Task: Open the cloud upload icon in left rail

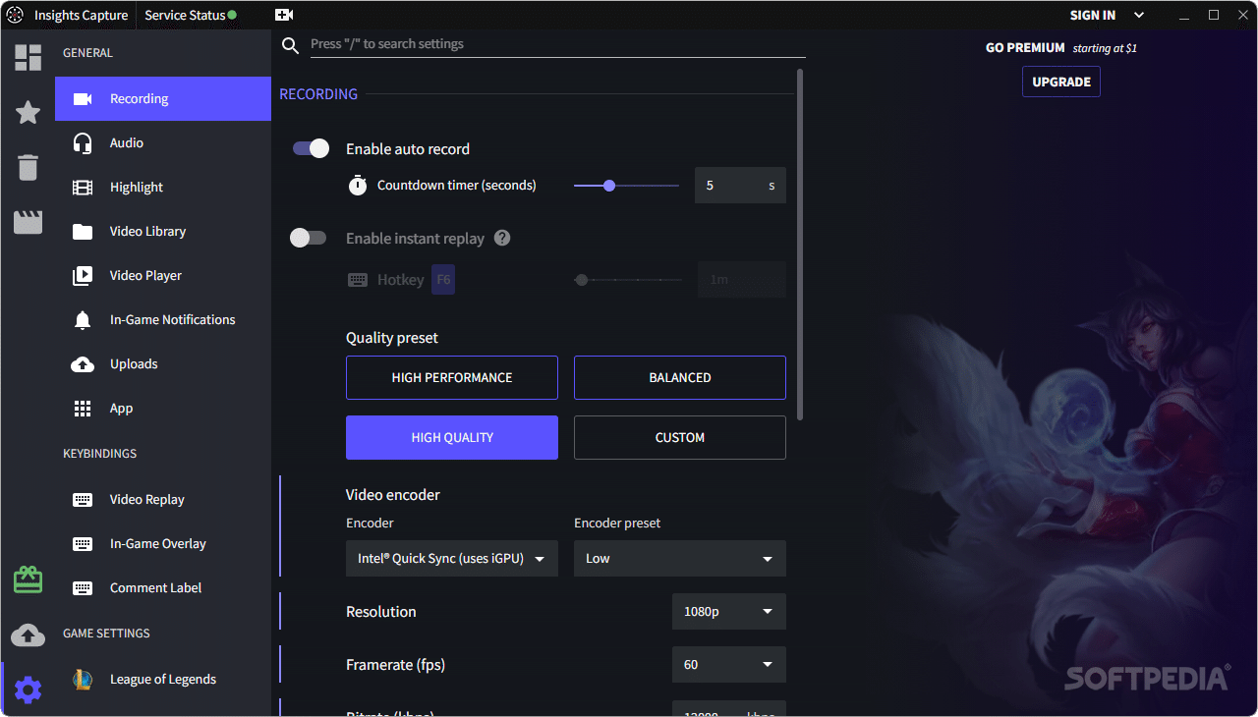Action: (28, 634)
